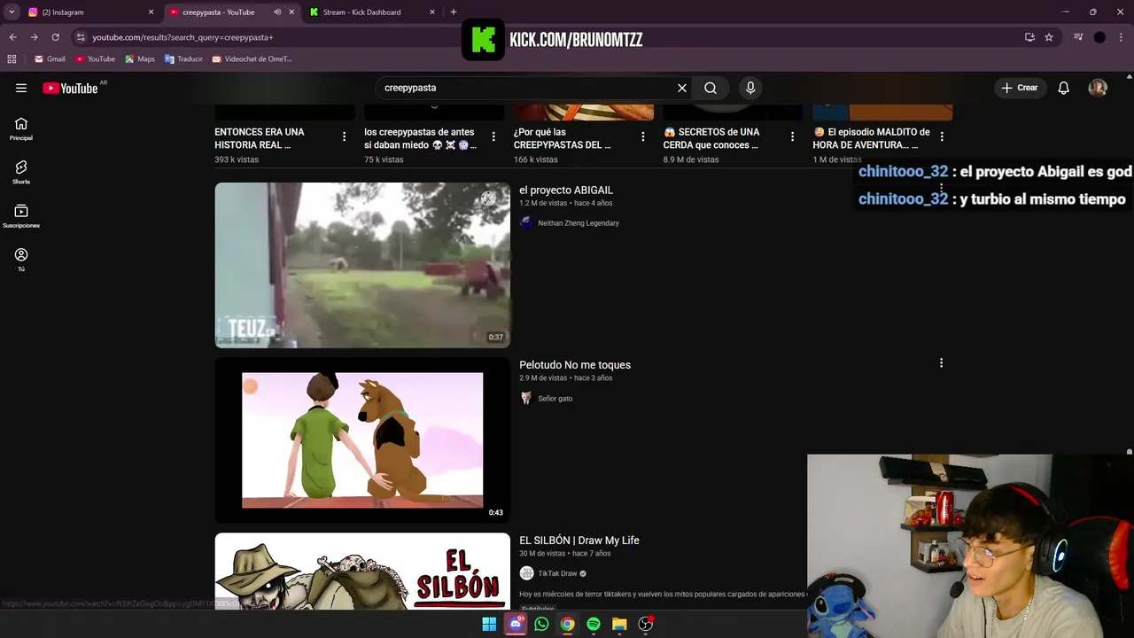Open the el proyecto ABIGAIL title

pos(566,191)
